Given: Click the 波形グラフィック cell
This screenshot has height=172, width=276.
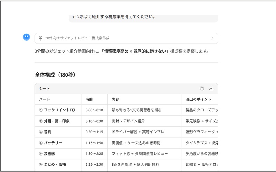Looking at the screenshot, I should pyautogui.click(x=200, y=132).
